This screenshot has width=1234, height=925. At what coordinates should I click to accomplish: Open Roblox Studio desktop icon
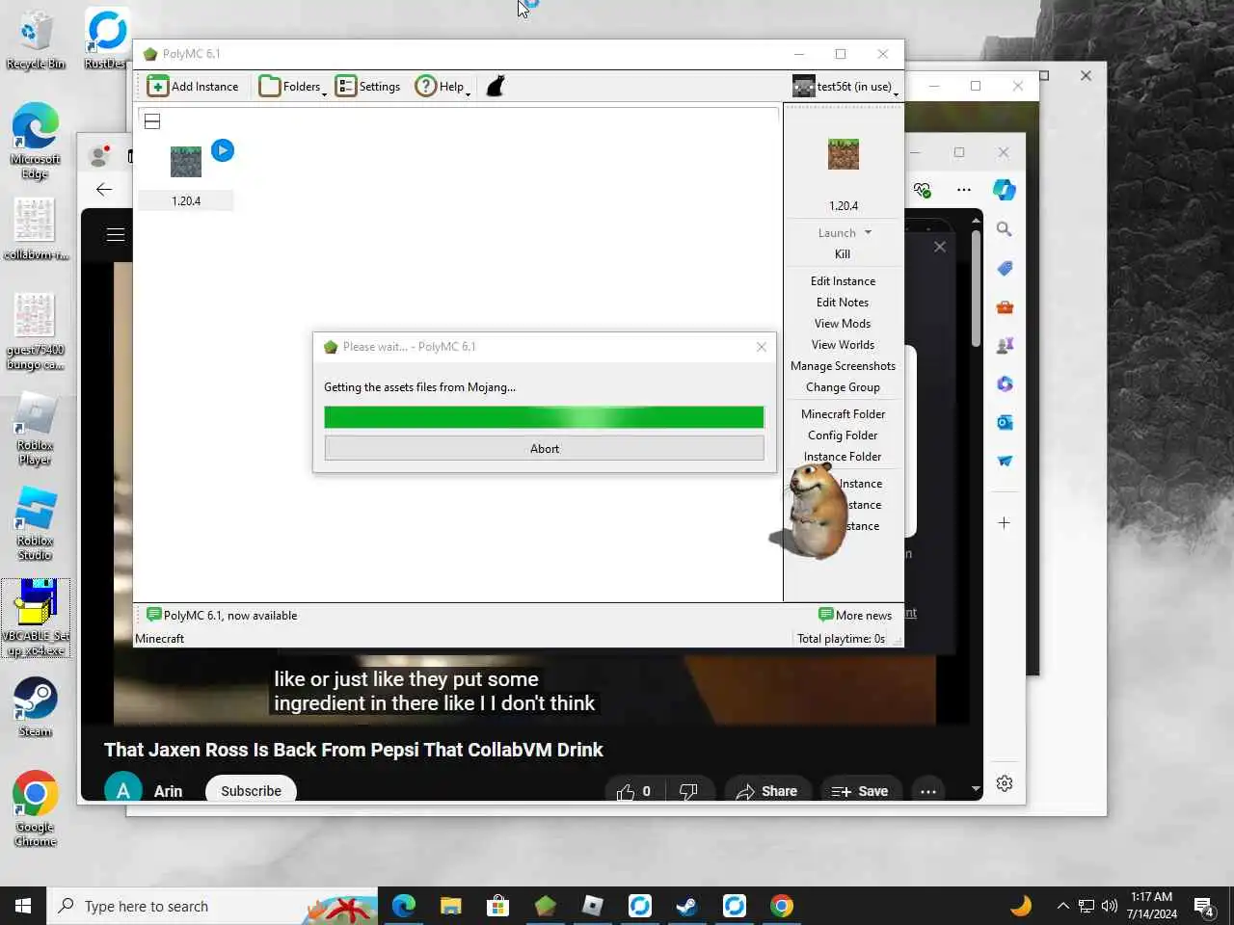(35, 523)
